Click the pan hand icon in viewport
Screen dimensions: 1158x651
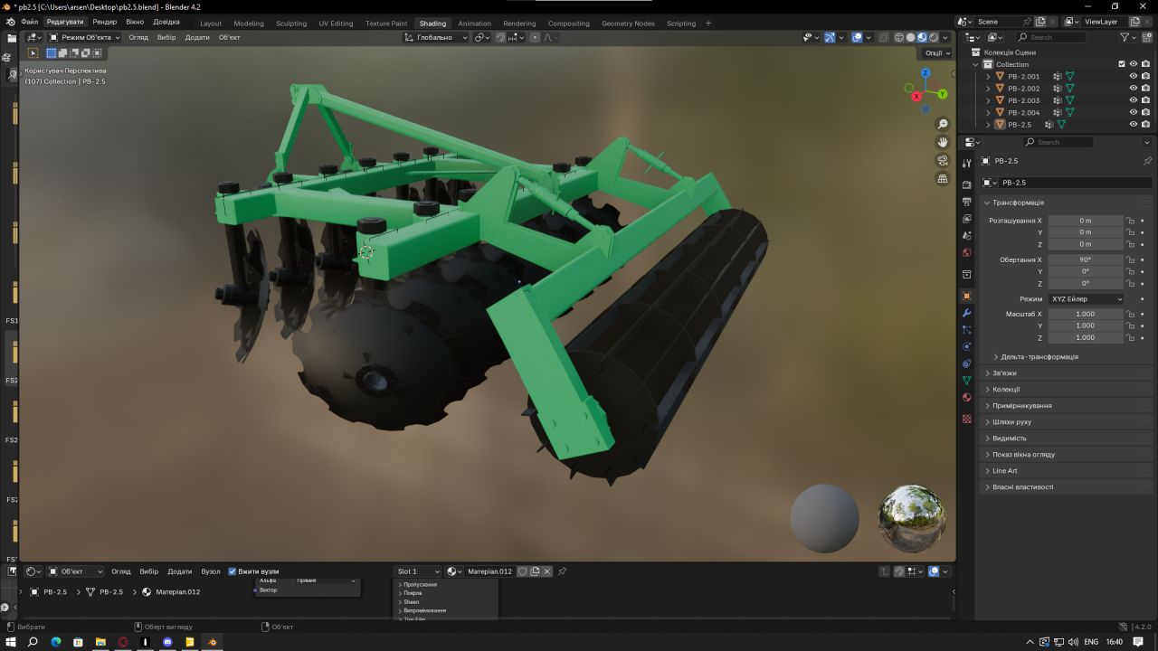tap(943, 142)
